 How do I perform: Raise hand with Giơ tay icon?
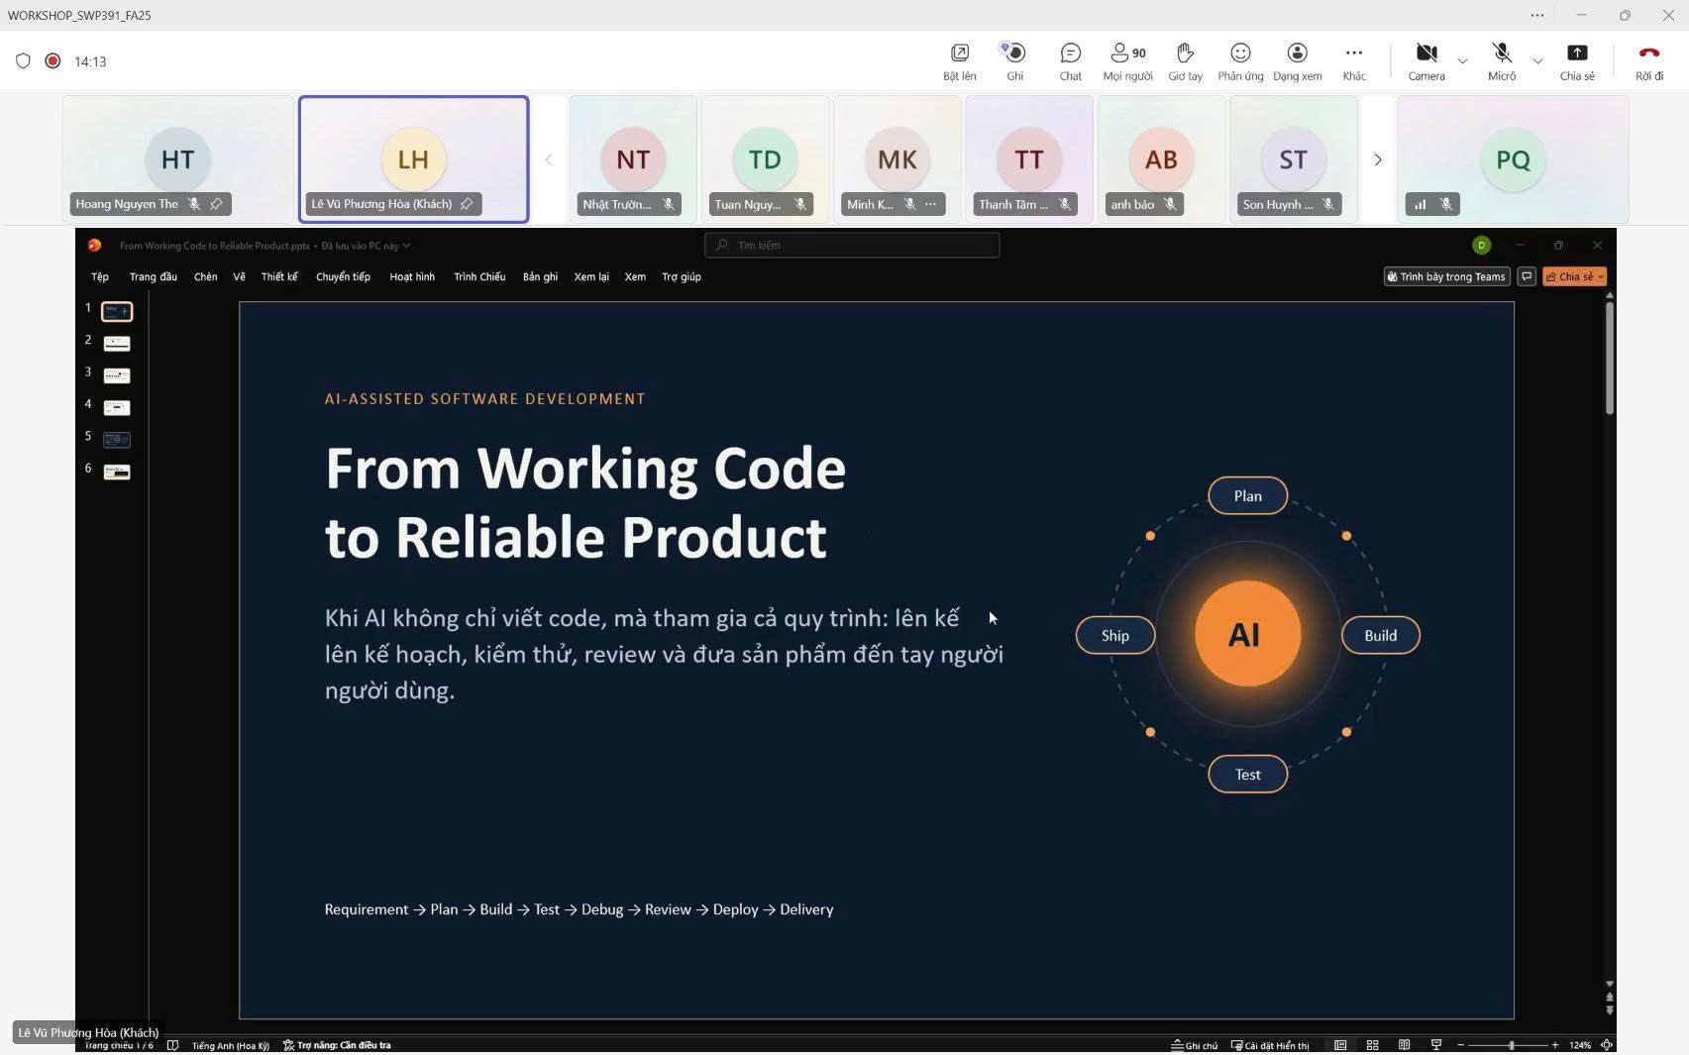tap(1185, 60)
